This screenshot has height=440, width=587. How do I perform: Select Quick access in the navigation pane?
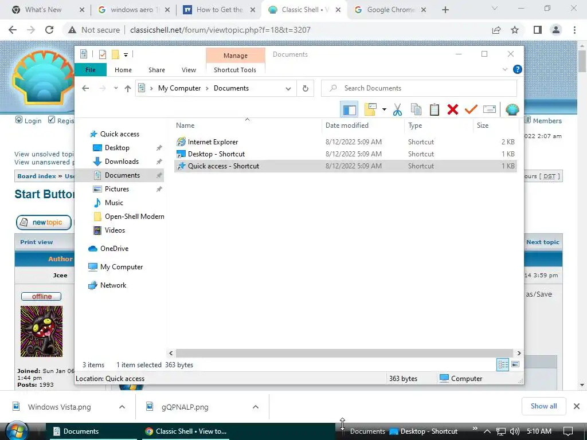coord(119,134)
